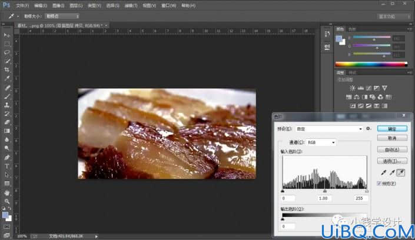Select the Eyedropper tool in left toolbar
Screen dimensions: 415x240
pos(7,78)
